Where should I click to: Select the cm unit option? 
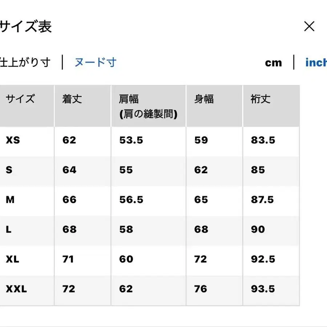273,62
